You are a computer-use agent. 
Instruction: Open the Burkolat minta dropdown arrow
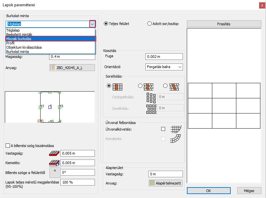click(x=92, y=24)
